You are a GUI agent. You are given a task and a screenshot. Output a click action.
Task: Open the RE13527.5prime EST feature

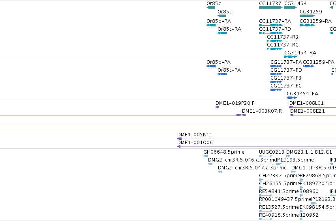pos(279,207)
